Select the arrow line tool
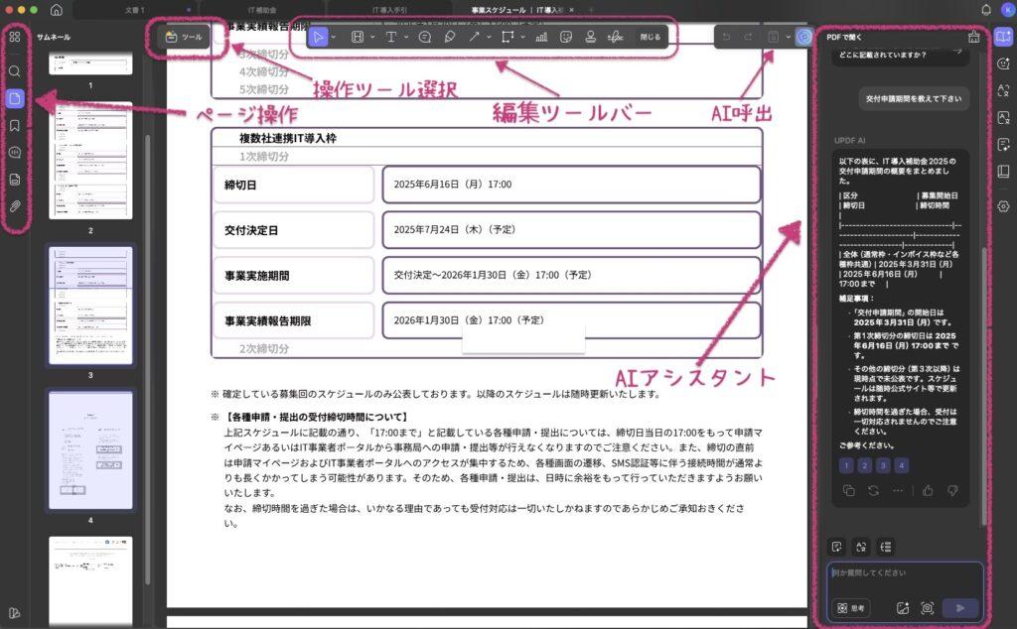 474,37
